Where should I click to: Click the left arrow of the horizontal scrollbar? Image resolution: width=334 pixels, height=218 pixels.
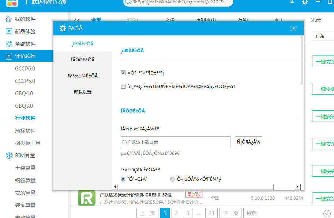click(x=115, y=187)
